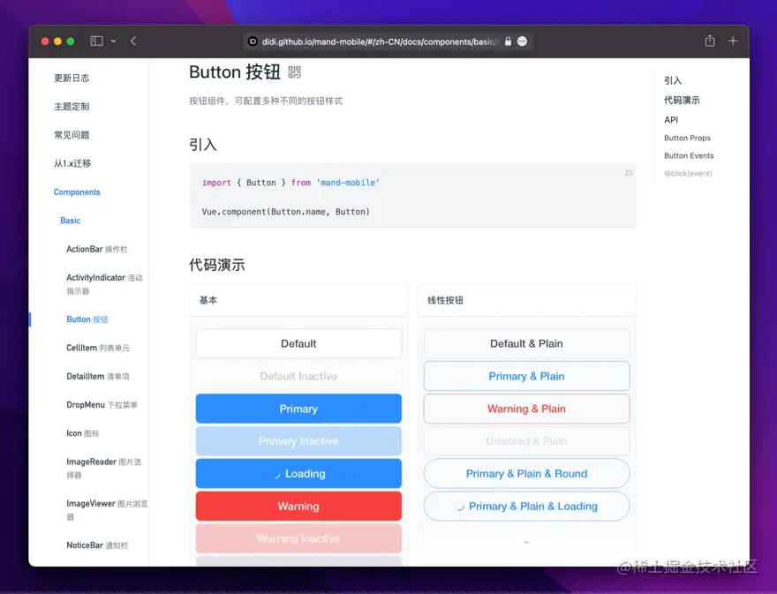The image size is (777, 594).
Task: Click the Primary demo button
Action: pyautogui.click(x=298, y=409)
